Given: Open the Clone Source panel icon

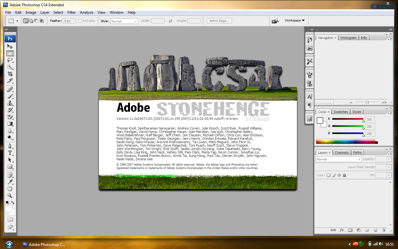Looking at the screenshot, I should click(309, 83).
